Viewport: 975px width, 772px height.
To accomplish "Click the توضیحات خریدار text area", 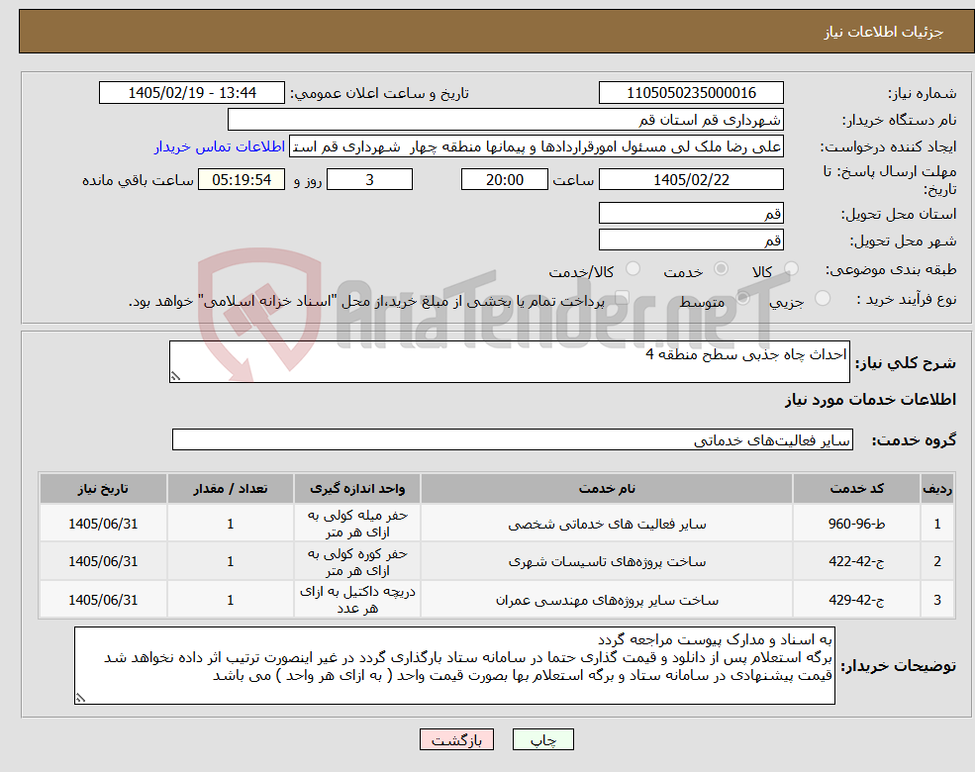I will click(x=454, y=666).
